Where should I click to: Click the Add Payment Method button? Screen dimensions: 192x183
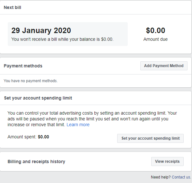click(x=164, y=66)
